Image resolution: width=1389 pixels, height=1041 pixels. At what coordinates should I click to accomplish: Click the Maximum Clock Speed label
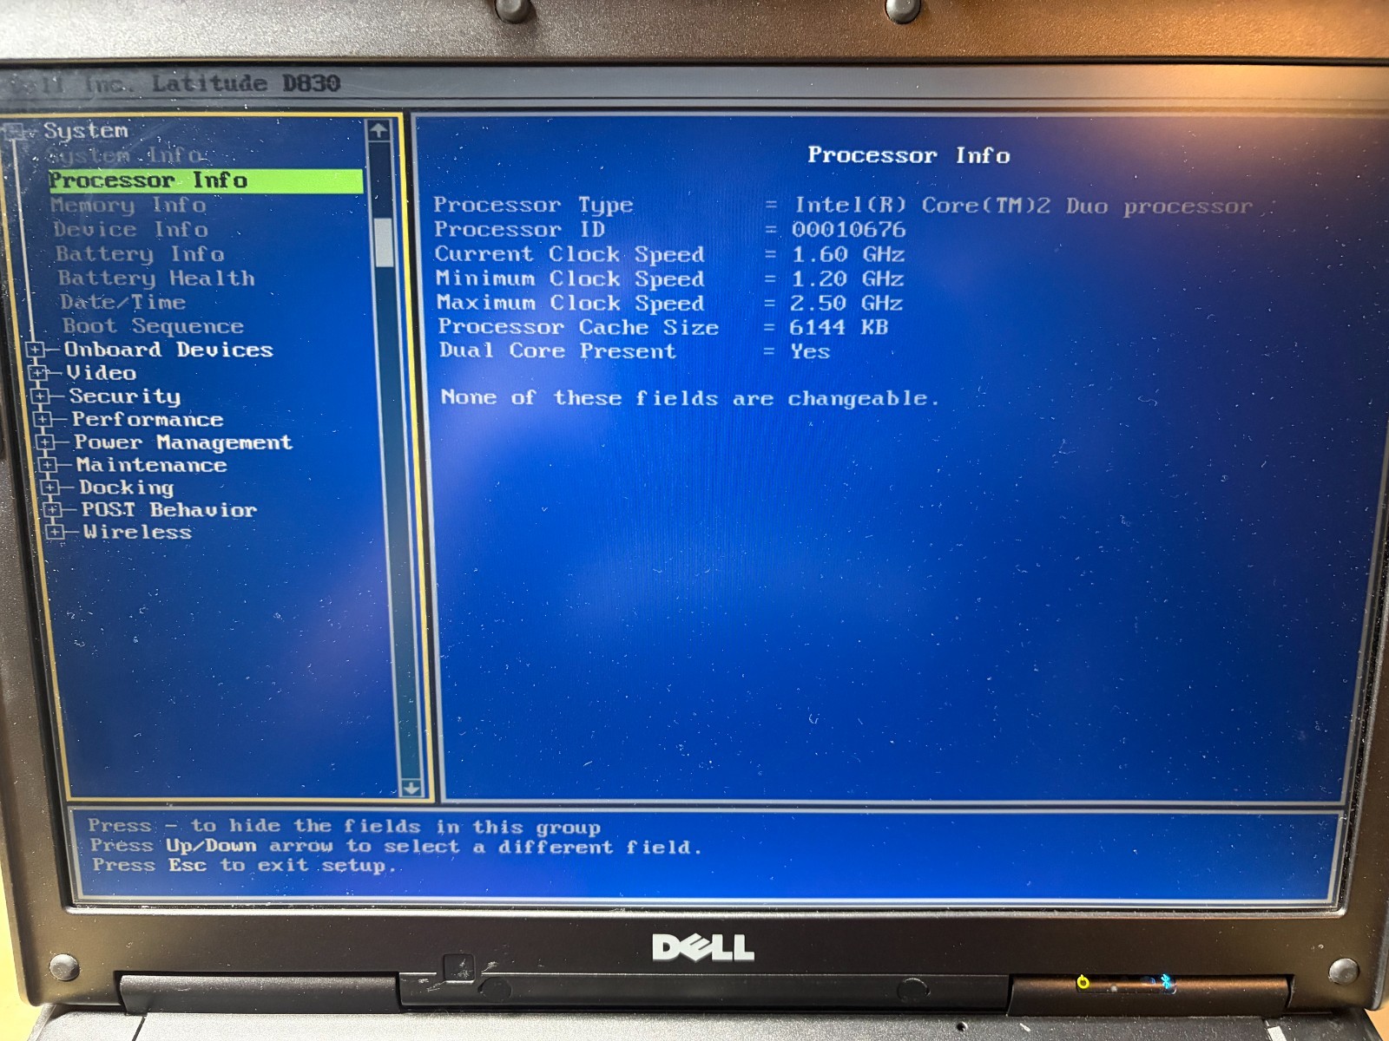point(570,303)
